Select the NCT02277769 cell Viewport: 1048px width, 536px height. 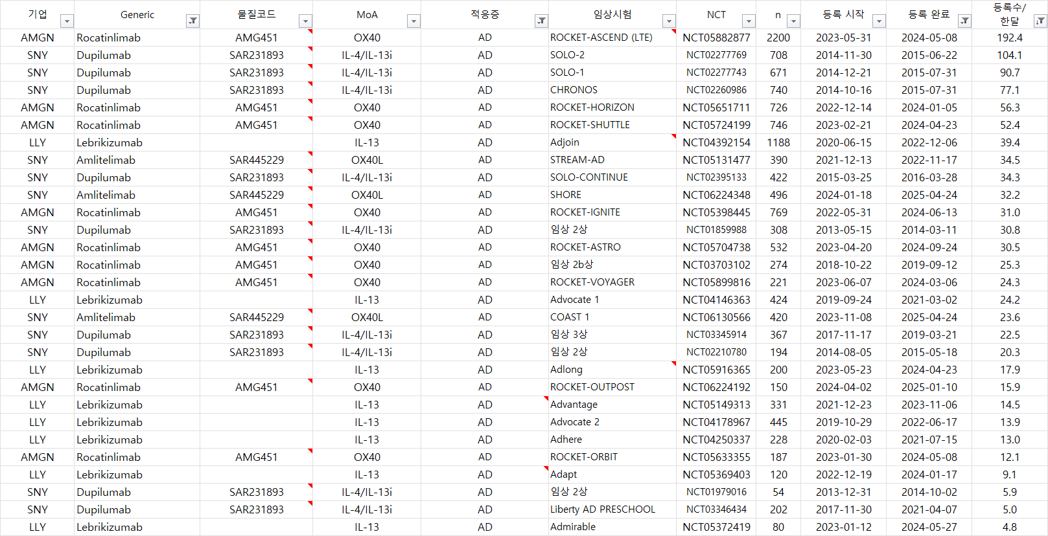(x=716, y=55)
